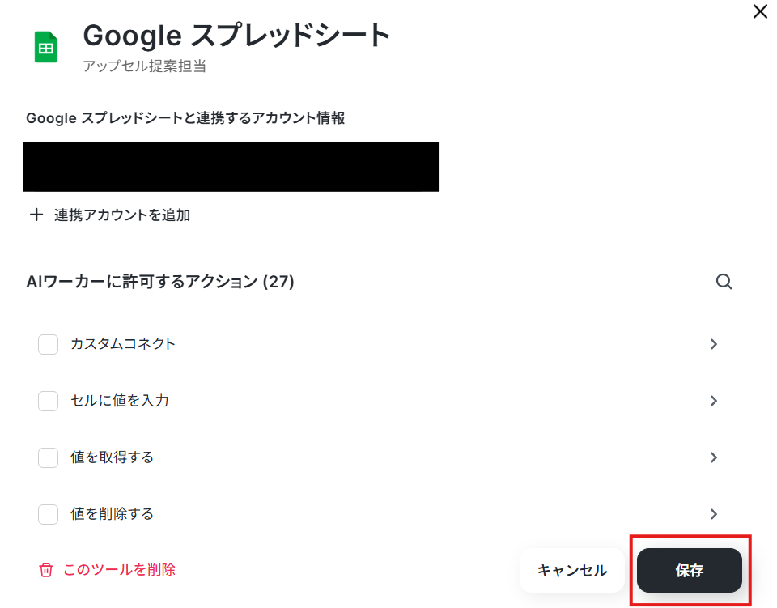Click the キャンセル button

point(572,570)
